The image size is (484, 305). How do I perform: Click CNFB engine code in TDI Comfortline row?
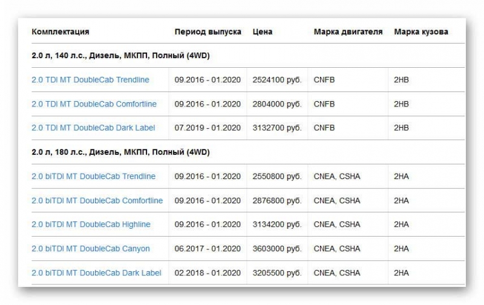pos(324,104)
